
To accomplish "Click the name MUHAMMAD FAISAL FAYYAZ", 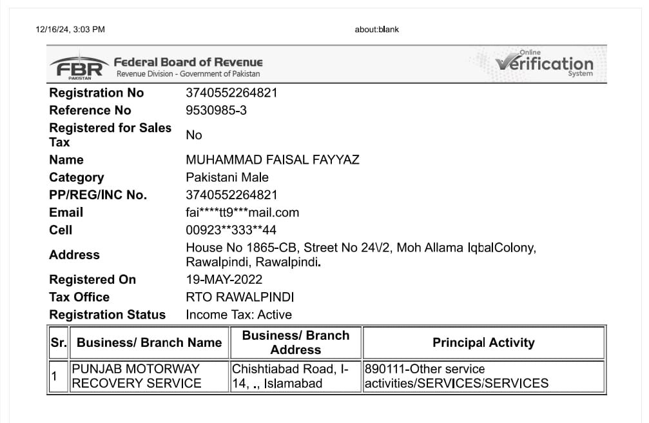I will tap(272, 160).
